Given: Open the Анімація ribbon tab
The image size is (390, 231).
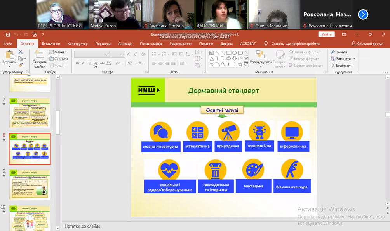Looking at the screenshot, I should [x=125, y=44].
